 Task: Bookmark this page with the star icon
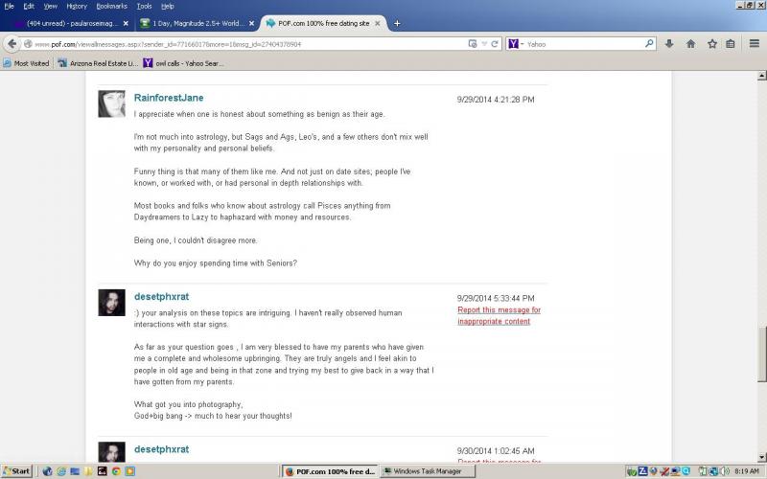(711, 43)
